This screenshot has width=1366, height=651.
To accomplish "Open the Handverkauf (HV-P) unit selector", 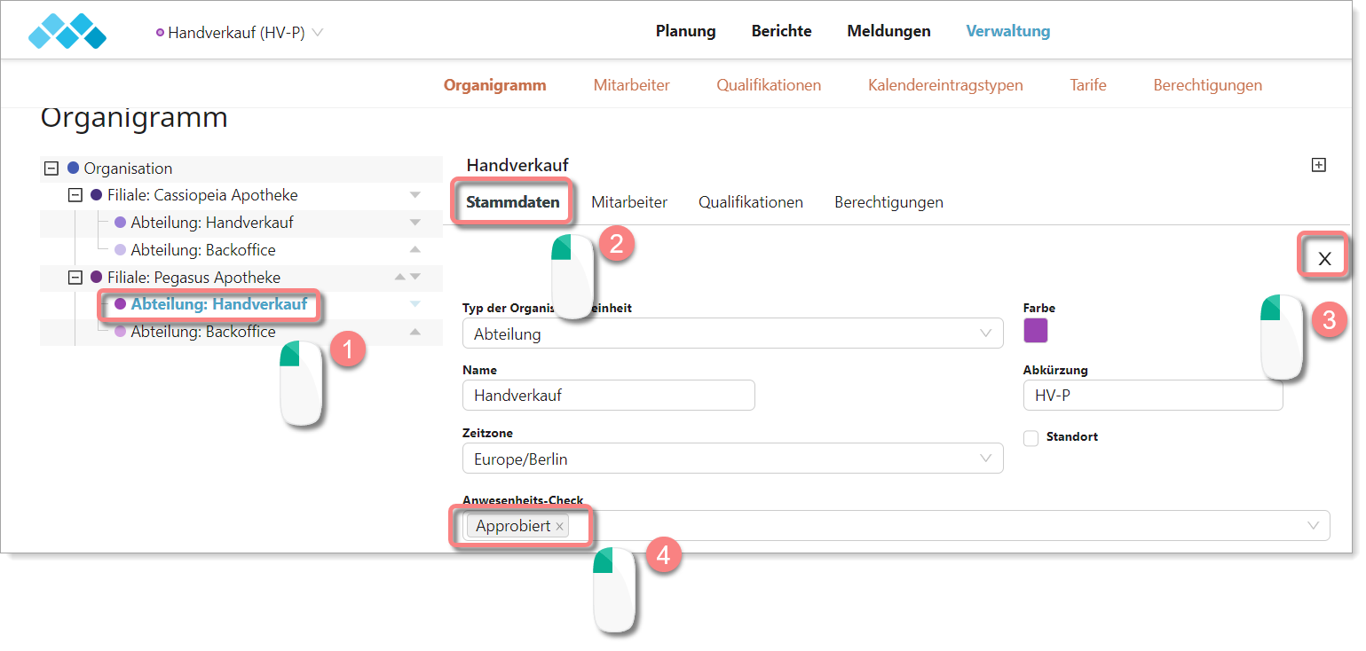I will tap(240, 33).
